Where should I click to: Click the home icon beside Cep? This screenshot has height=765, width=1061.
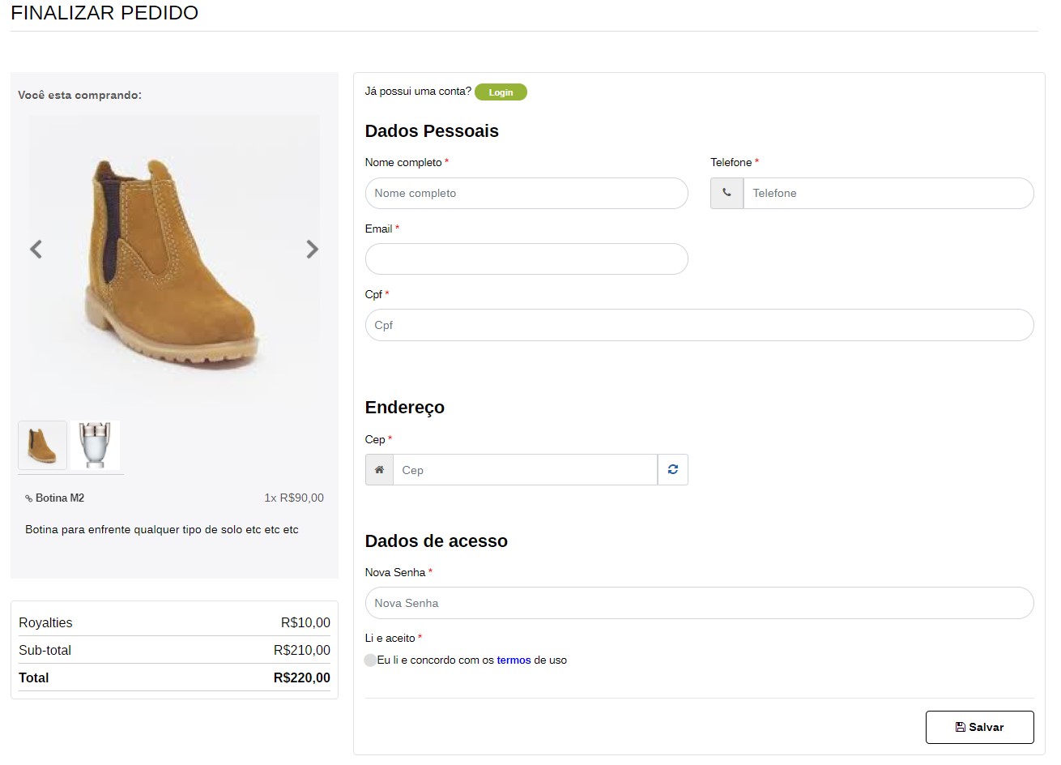coord(379,470)
